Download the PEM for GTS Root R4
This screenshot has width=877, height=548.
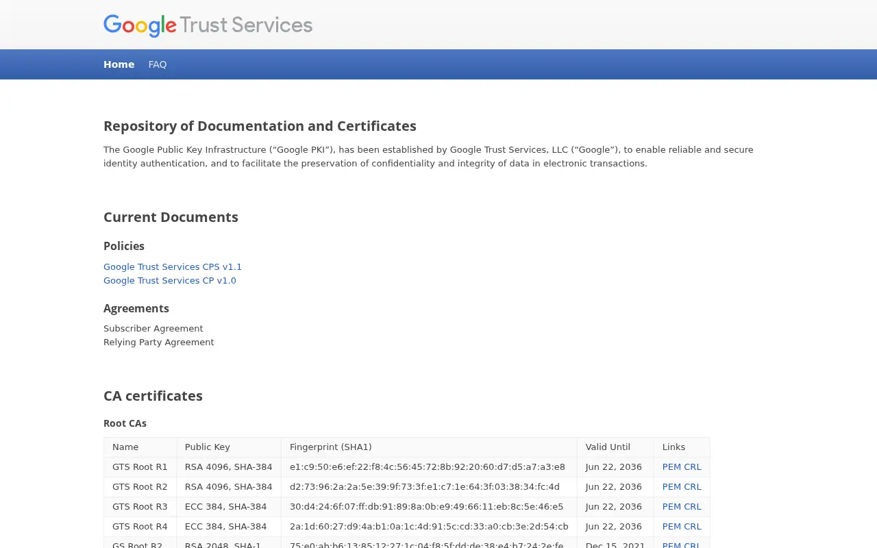(x=671, y=527)
